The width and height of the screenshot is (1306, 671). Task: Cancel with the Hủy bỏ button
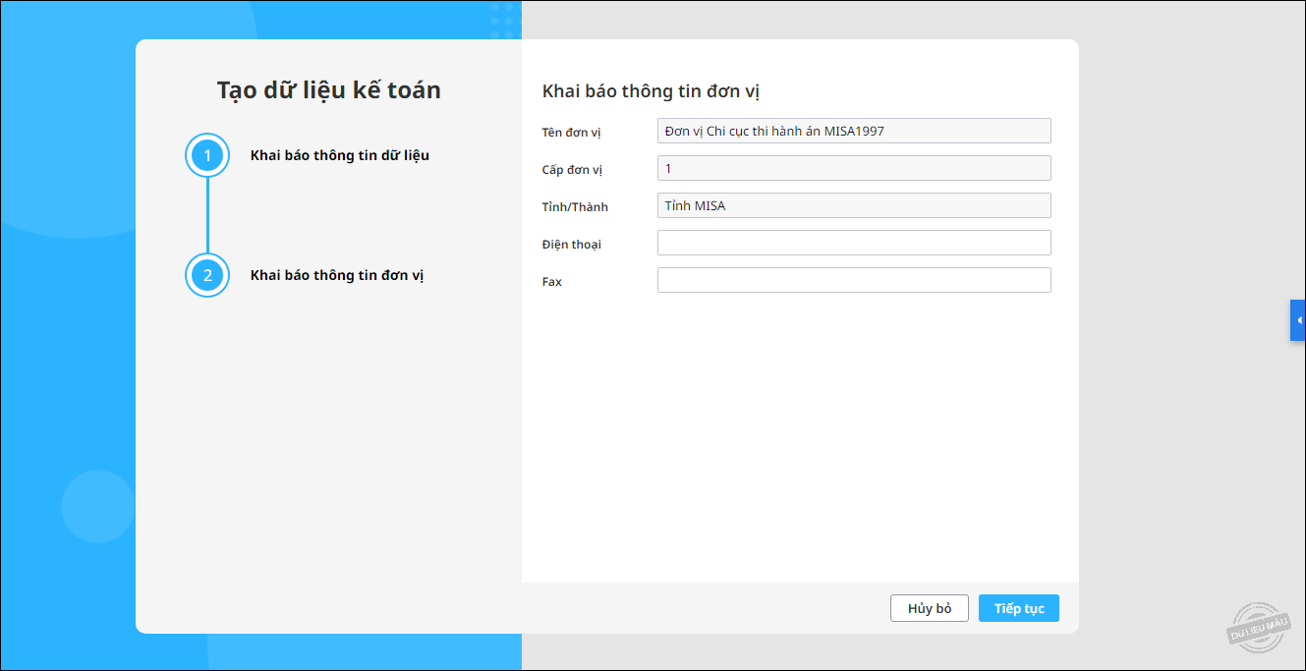[930, 608]
